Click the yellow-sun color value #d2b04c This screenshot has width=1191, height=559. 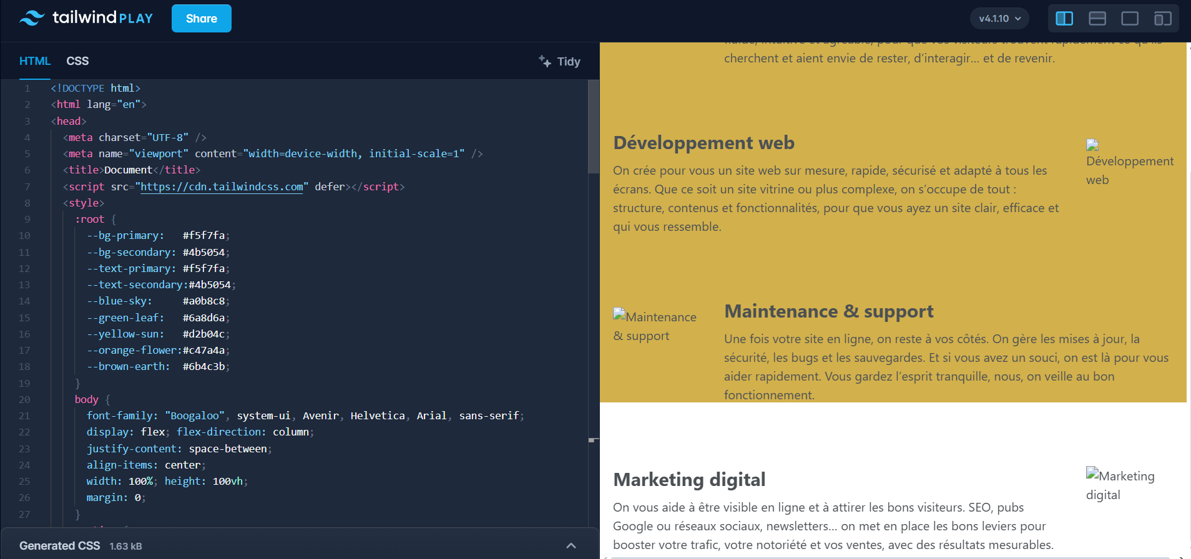(203, 334)
